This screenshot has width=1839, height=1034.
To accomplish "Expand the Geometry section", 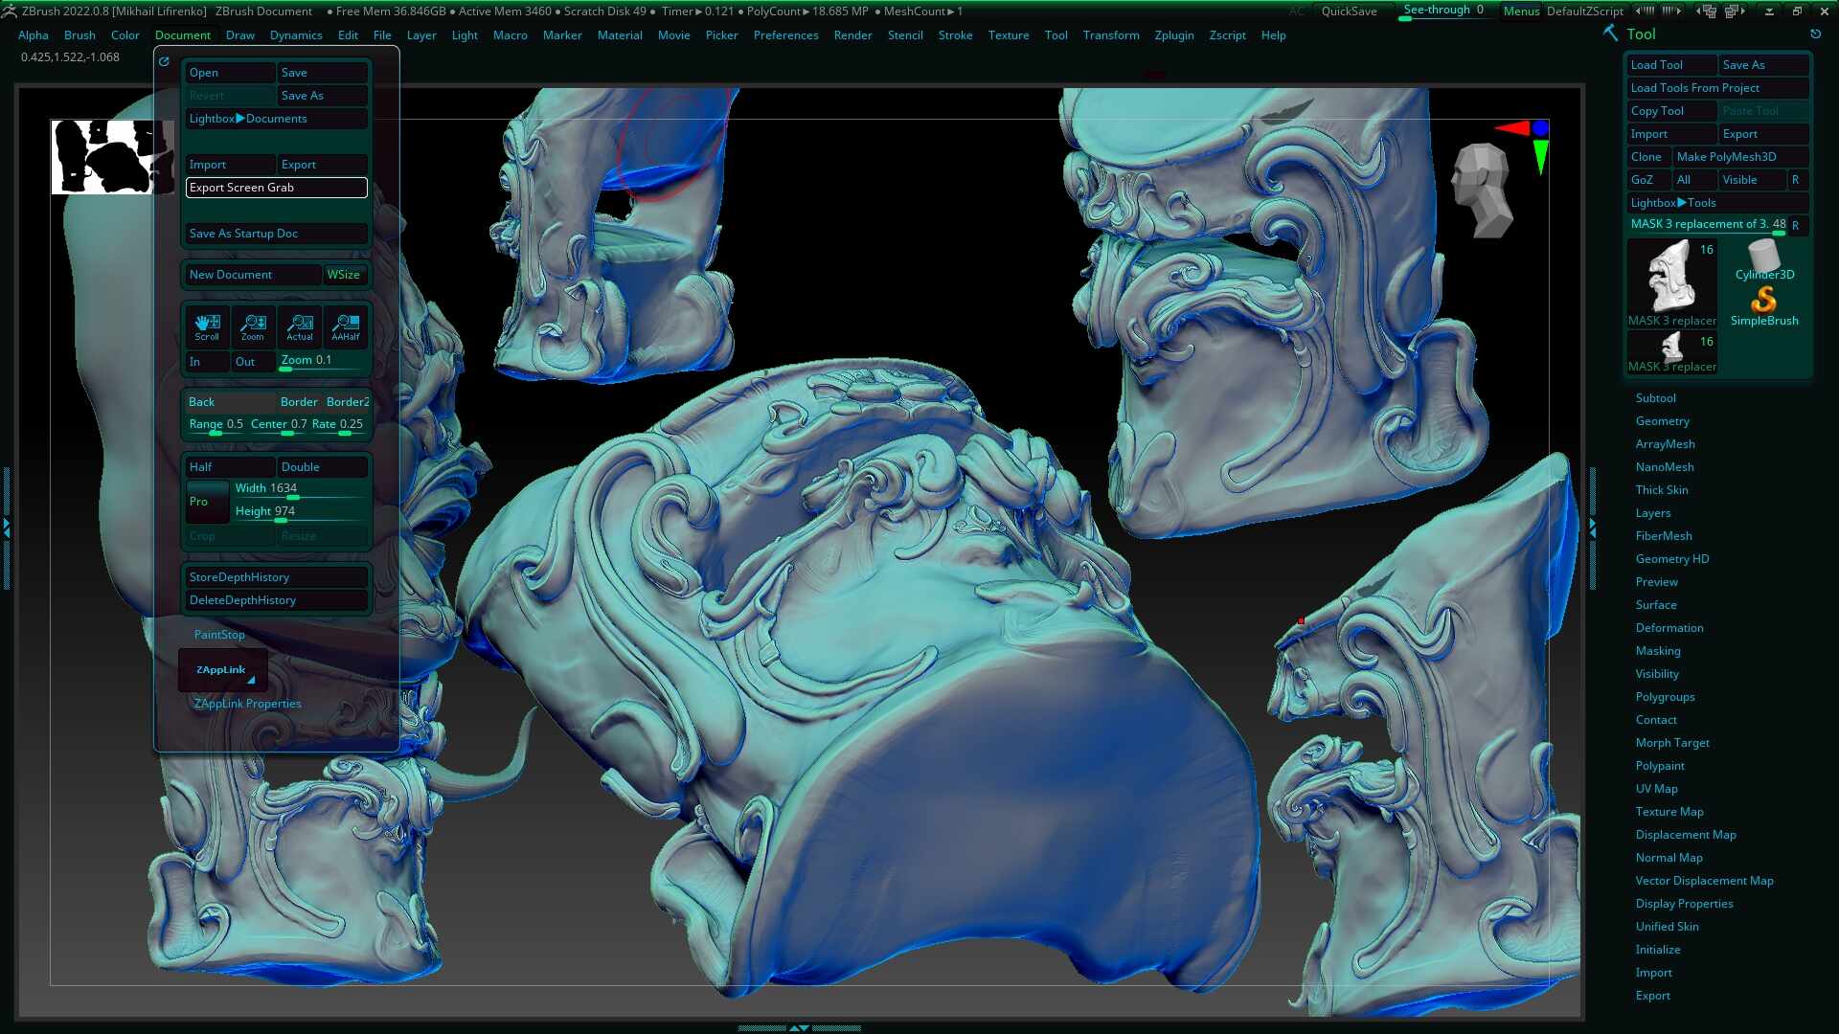I will (1663, 420).
